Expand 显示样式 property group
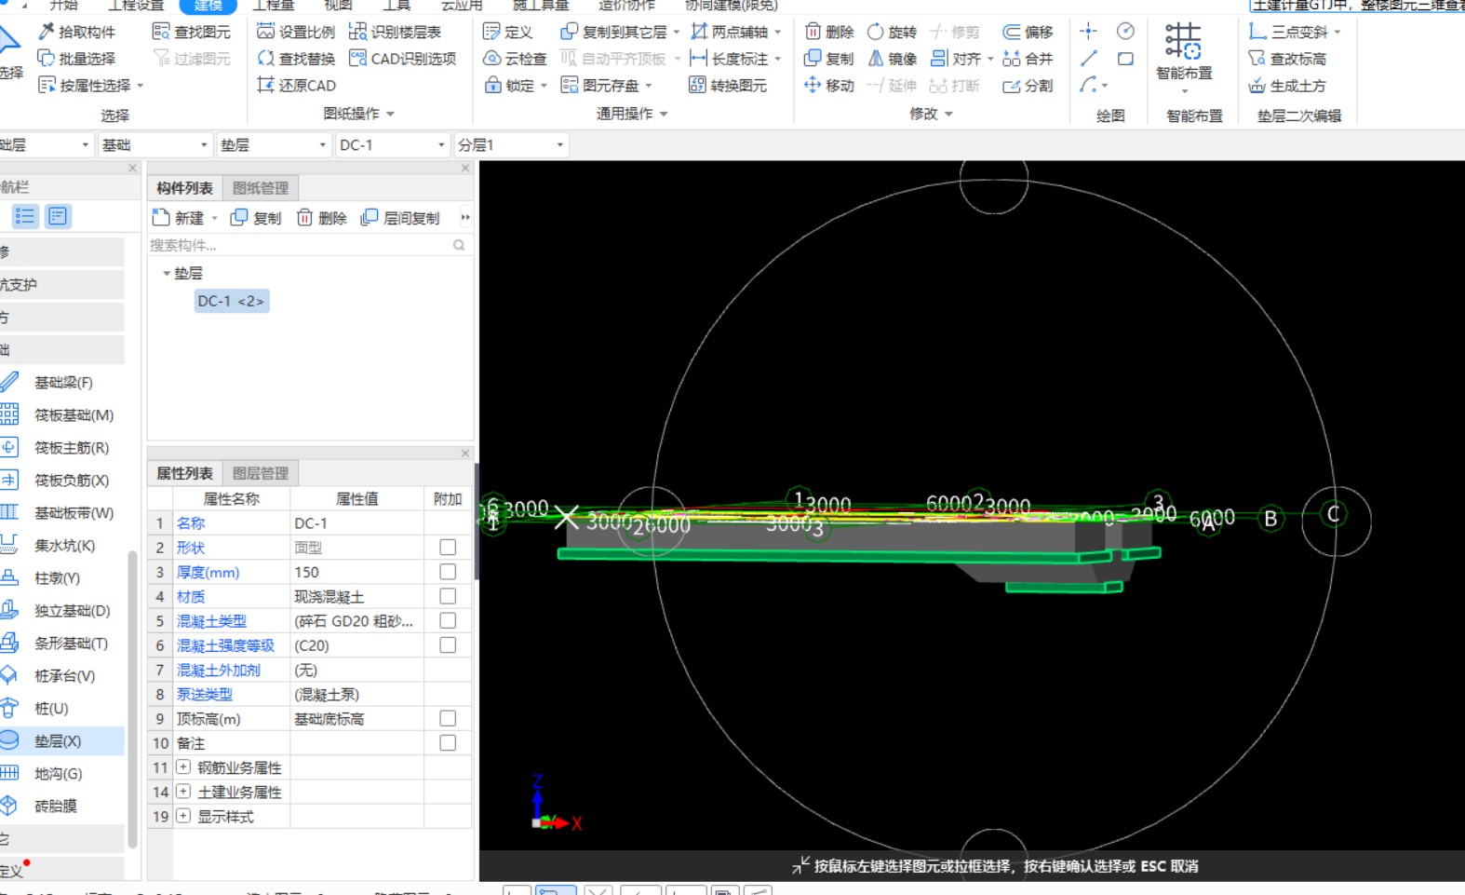Viewport: 1465px width, 895px height. (x=183, y=816)
